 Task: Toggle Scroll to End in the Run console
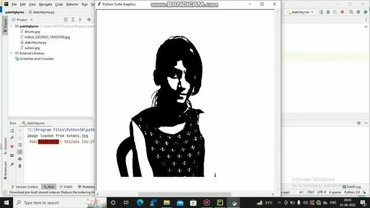[20, 151]
